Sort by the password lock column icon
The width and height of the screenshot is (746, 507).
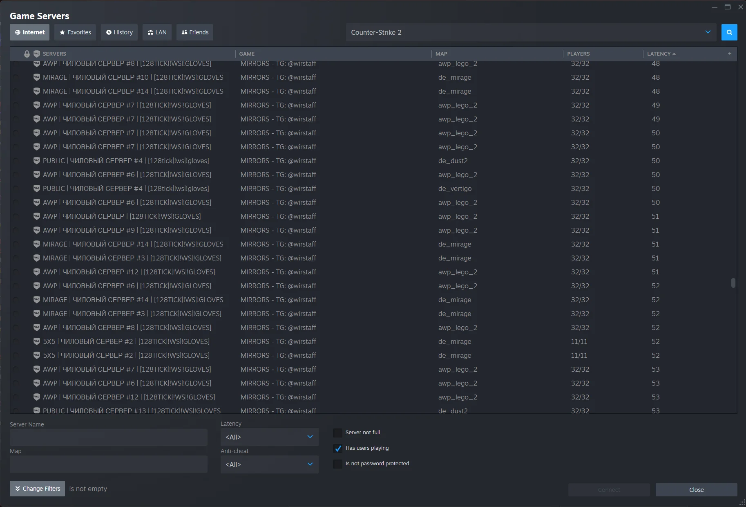click(x=27, y=54)
